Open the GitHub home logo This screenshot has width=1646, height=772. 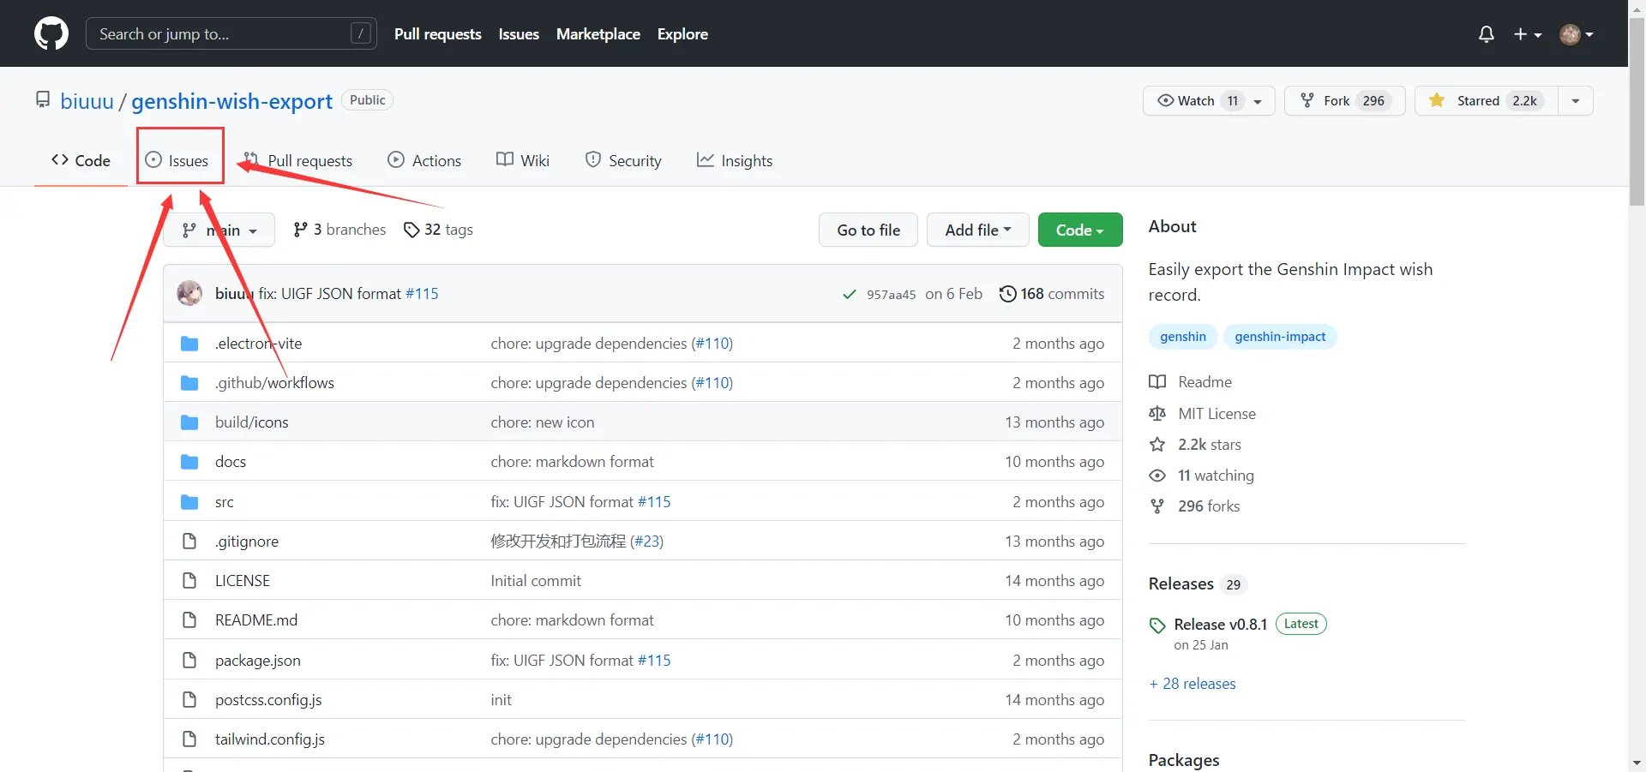[51, 34]
